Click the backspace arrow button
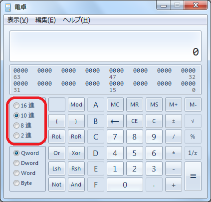Image resolution: width=211 pixels, height=202 pixels. click(x=115, y=121)
